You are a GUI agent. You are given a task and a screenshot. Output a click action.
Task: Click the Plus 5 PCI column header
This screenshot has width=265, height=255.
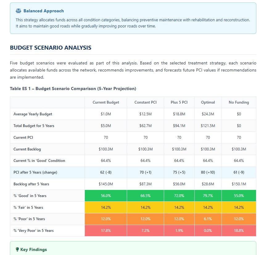(x=179, y=102)
